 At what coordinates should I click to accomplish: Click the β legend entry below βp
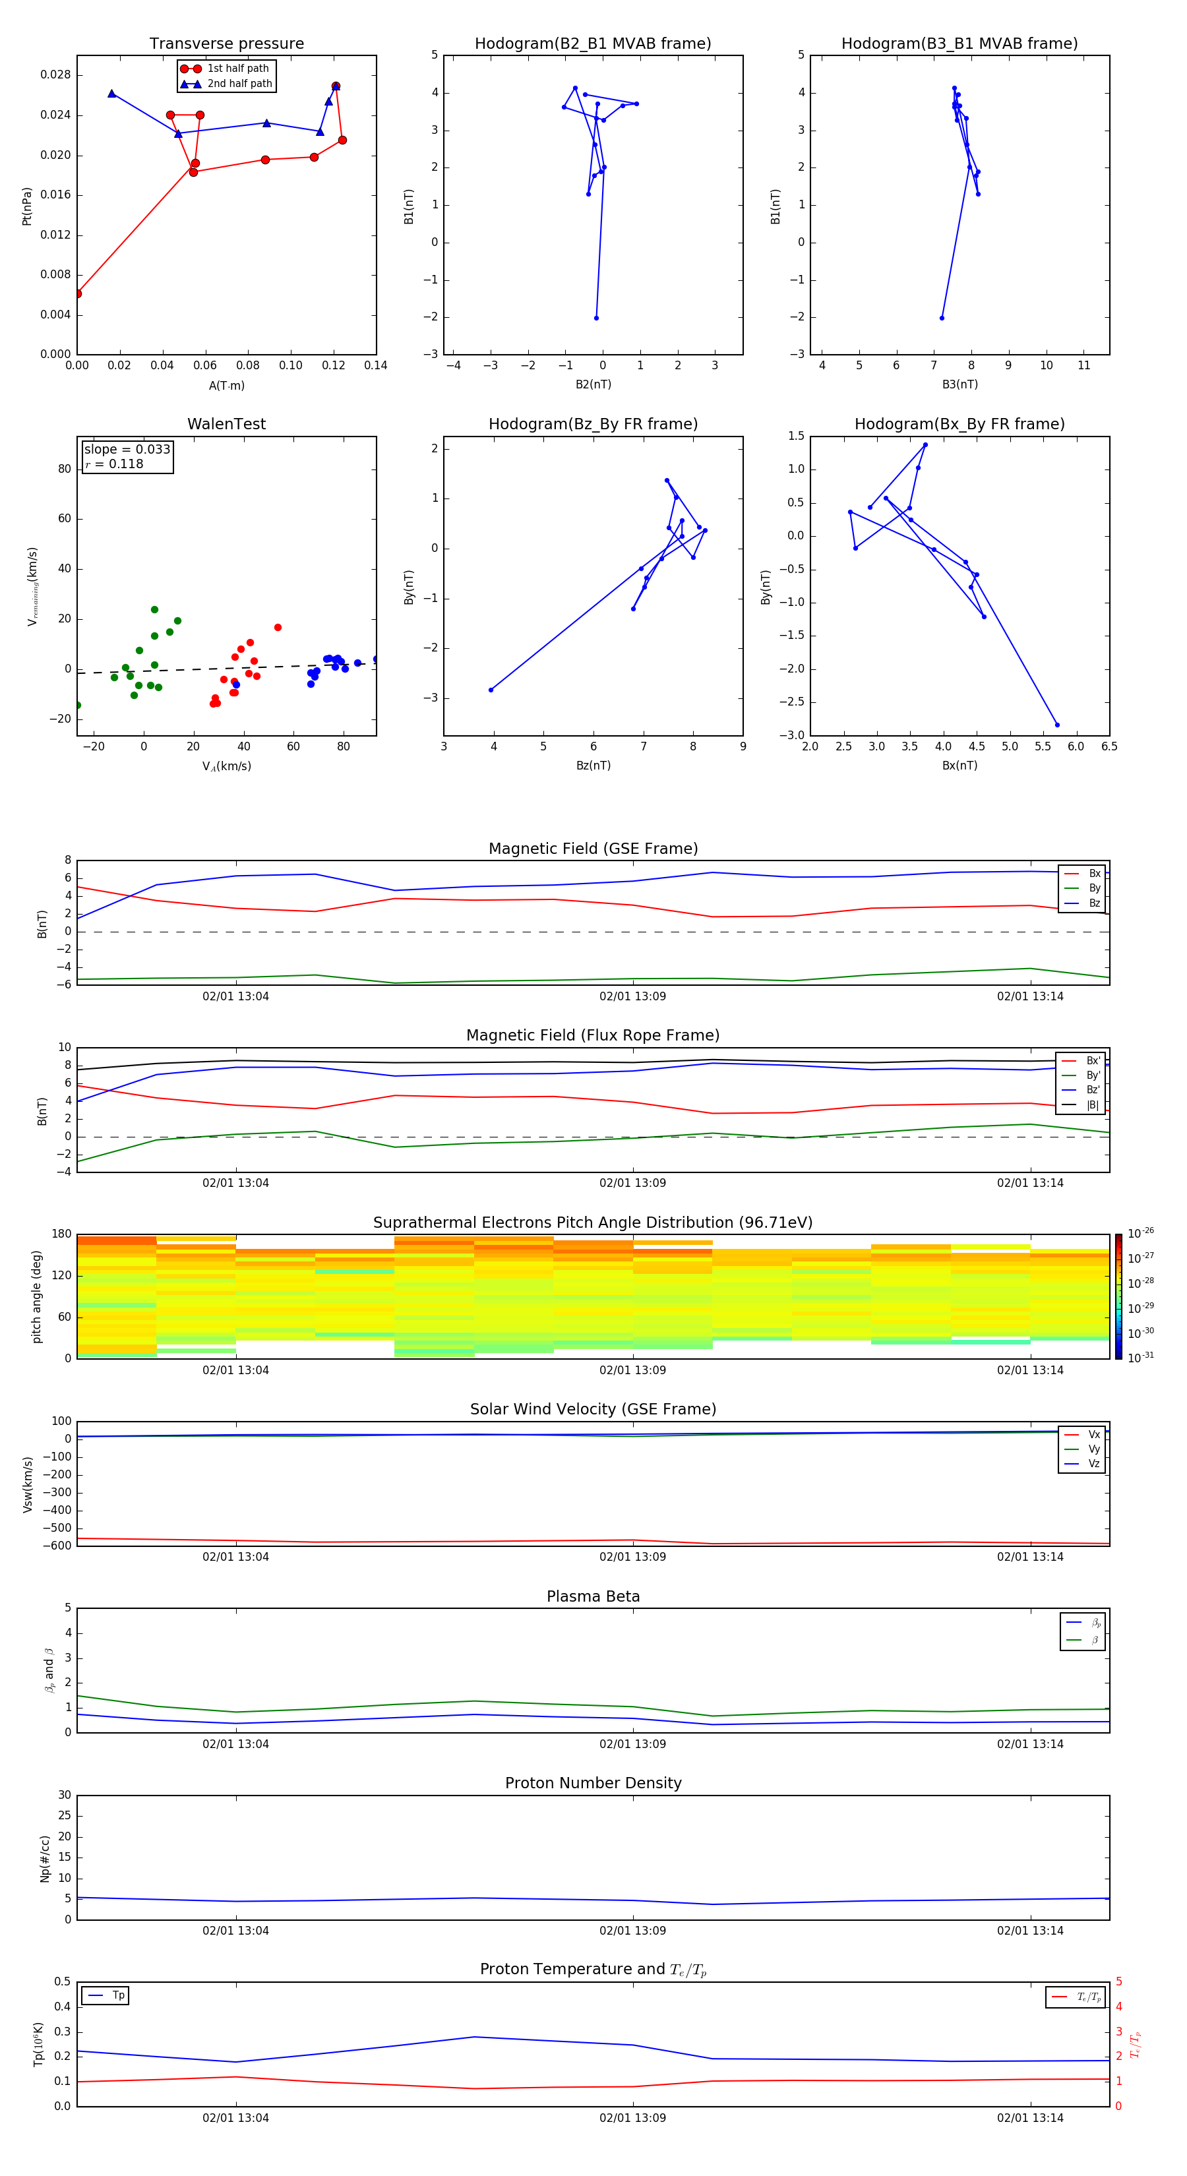pyautogui.click(x=1083, y=1640)
